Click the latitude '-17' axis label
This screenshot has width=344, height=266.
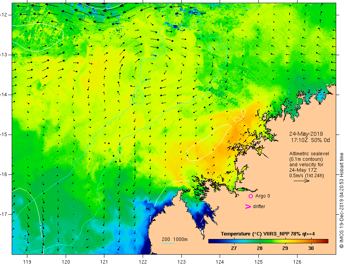point(4,214)
